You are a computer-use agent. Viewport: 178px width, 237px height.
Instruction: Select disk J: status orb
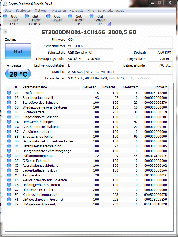(70, 16)
